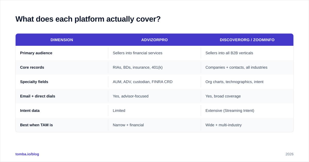Image resolution: width=309 pixels, height=162 pixels.
Task: Click the 'Primary audience' row label
Action: click(x=36, y=53)
